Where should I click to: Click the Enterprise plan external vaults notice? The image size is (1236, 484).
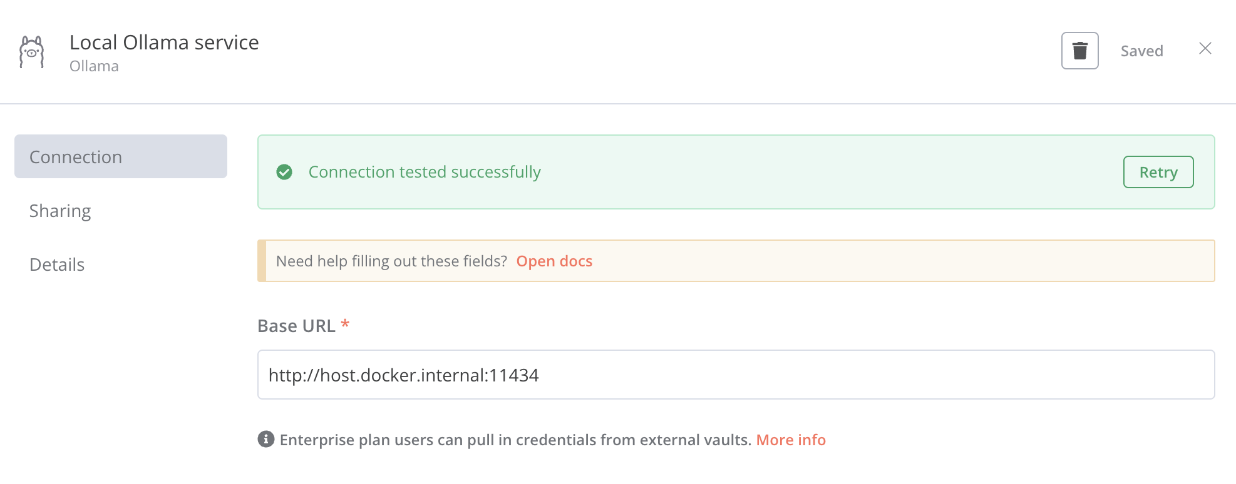(x=515, y=440)
